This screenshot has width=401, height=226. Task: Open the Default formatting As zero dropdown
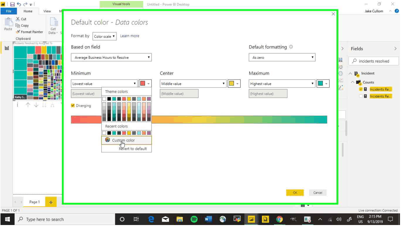click(282, 57)
